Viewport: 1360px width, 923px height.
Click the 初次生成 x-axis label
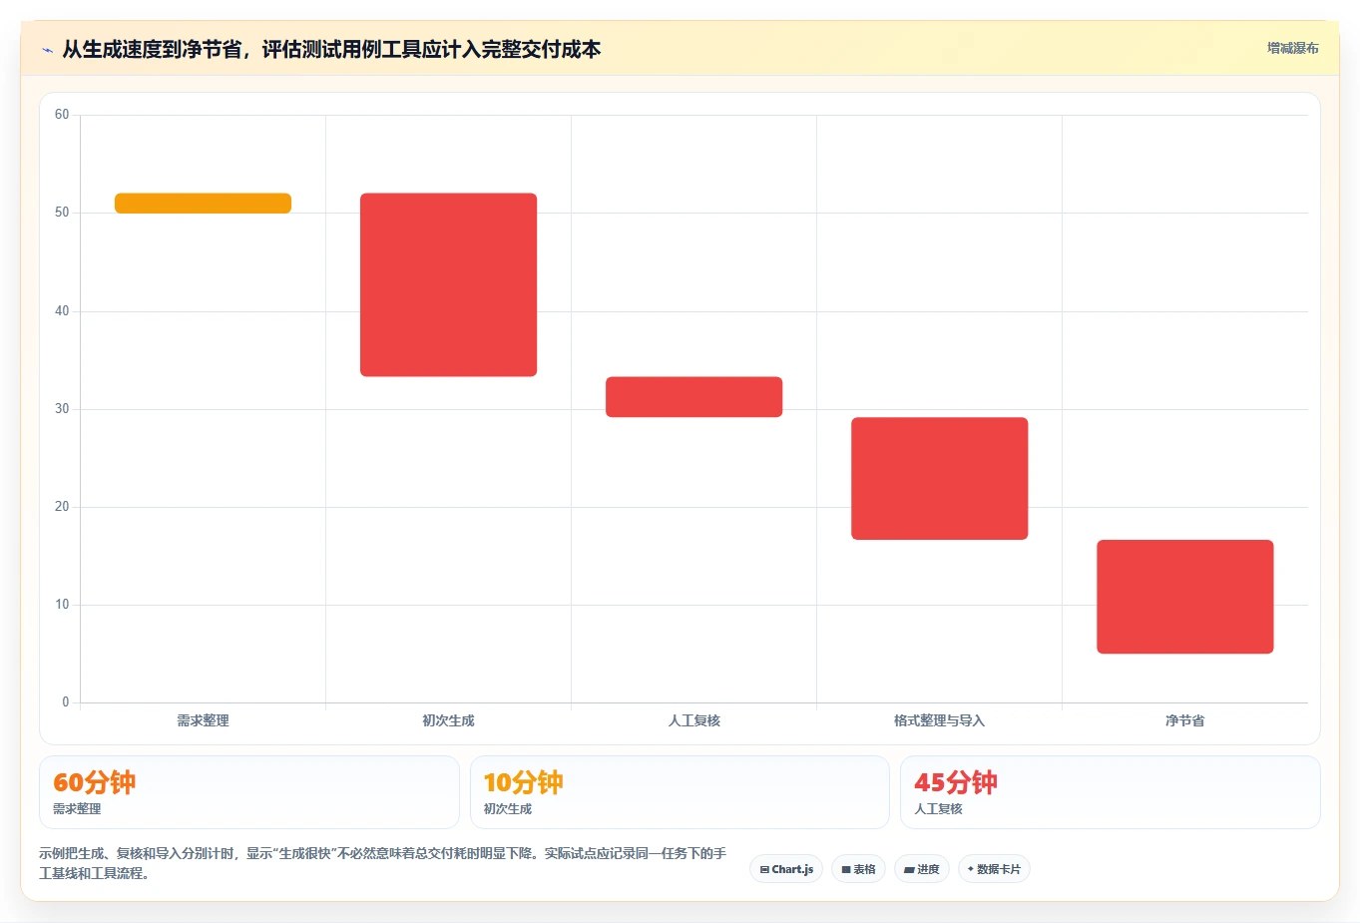pos(449,720)
